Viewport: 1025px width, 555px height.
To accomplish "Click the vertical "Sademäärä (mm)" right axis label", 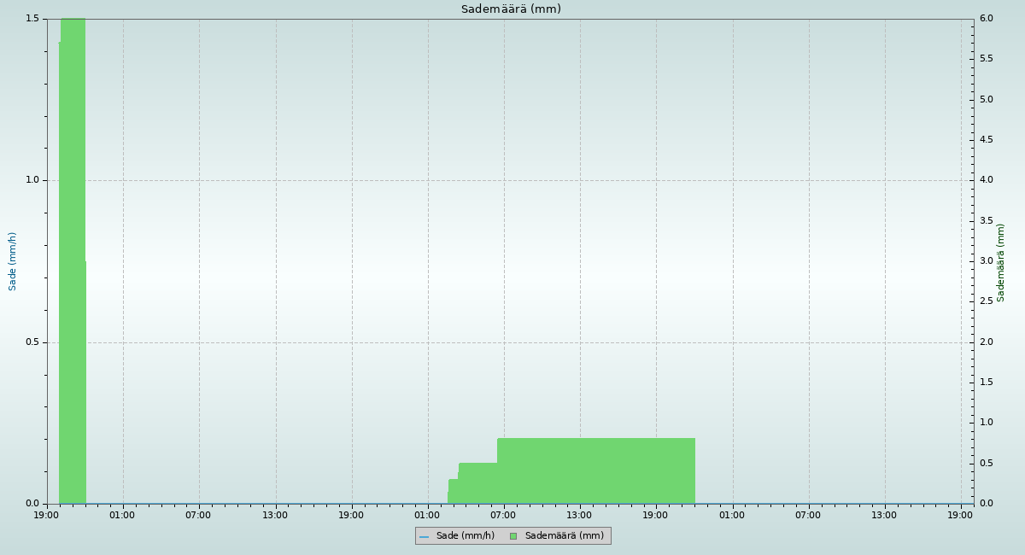I will click(1001, 263).
